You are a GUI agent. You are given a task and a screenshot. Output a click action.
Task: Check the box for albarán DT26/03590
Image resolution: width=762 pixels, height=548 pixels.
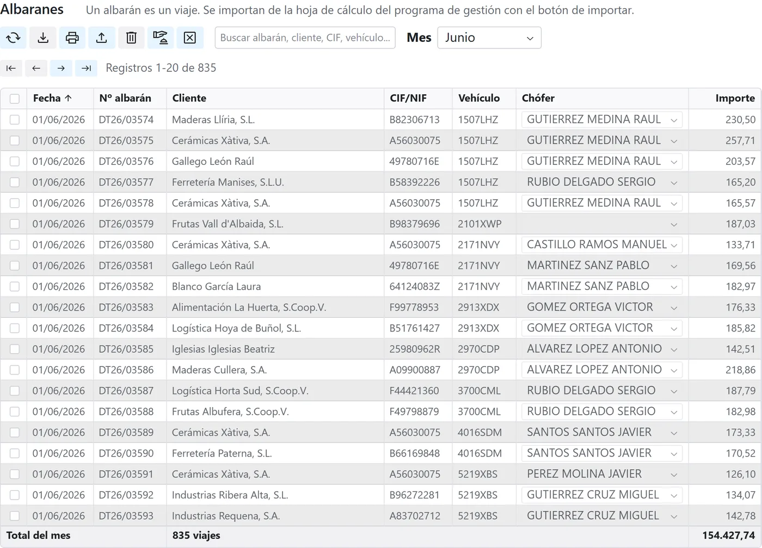15,453
